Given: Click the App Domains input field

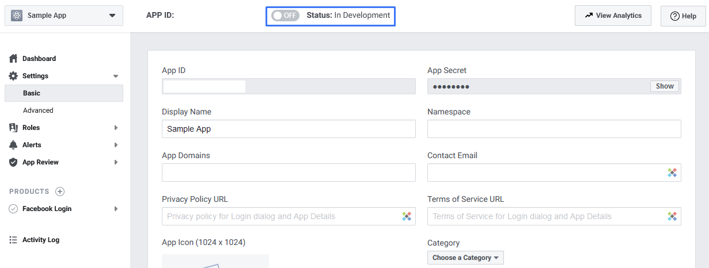Looking at the screenshot, I should coord(289,173).
